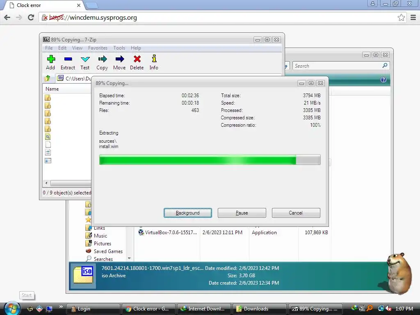Image resolution: width=420 pixels, height=315 pixels.
Task: Click the Explorer Search input field
Action: coord(338,66)
